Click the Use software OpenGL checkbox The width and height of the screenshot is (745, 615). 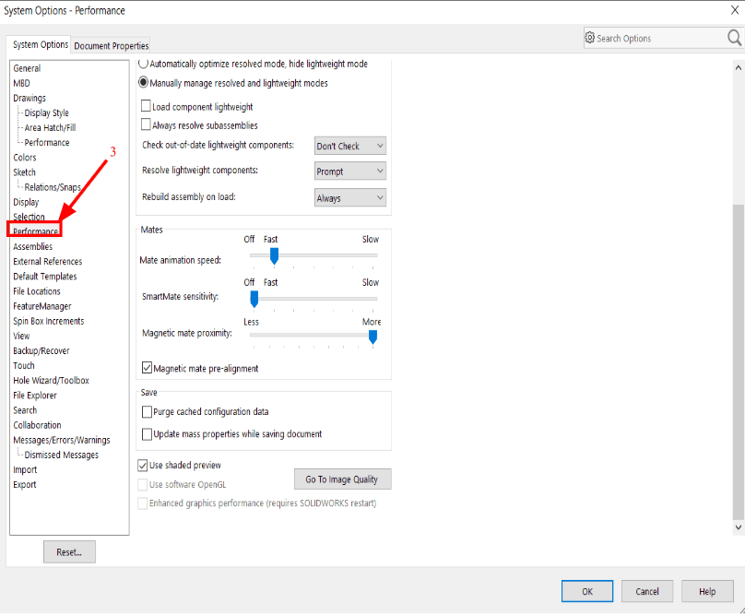[142, 485]
